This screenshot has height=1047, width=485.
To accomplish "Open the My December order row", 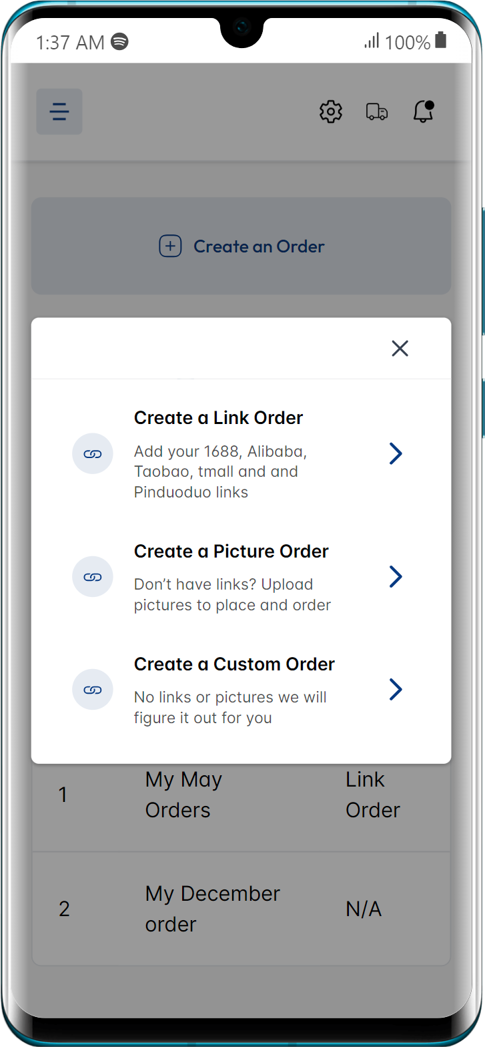I will (x=212, y=909).
